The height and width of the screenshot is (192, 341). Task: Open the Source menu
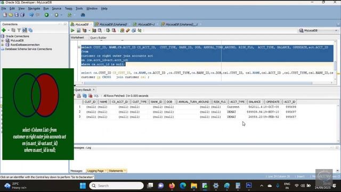pos(56,9)
